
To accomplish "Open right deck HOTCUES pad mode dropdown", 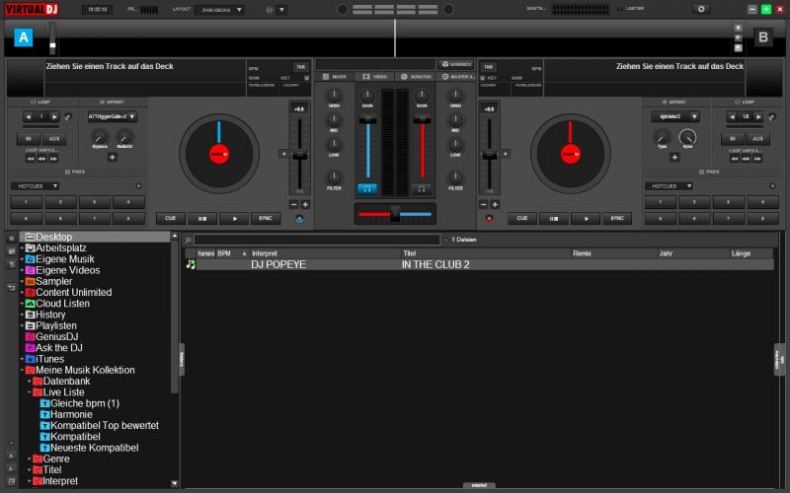I will [670, 186].
